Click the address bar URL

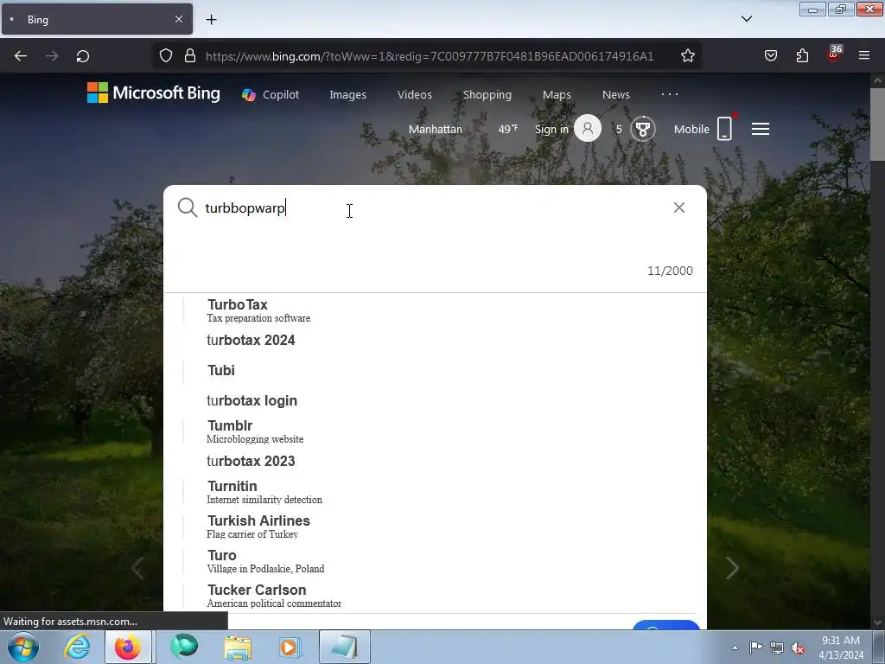click(430, 56)
